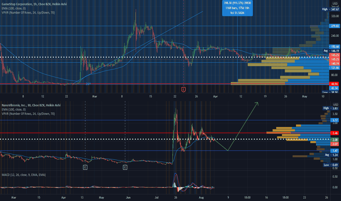Click the red 44.94 price label

335,84
